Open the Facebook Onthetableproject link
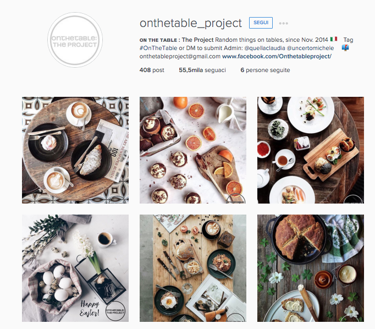The height and width of the screenshot is (329, 375). pos(277,57)
